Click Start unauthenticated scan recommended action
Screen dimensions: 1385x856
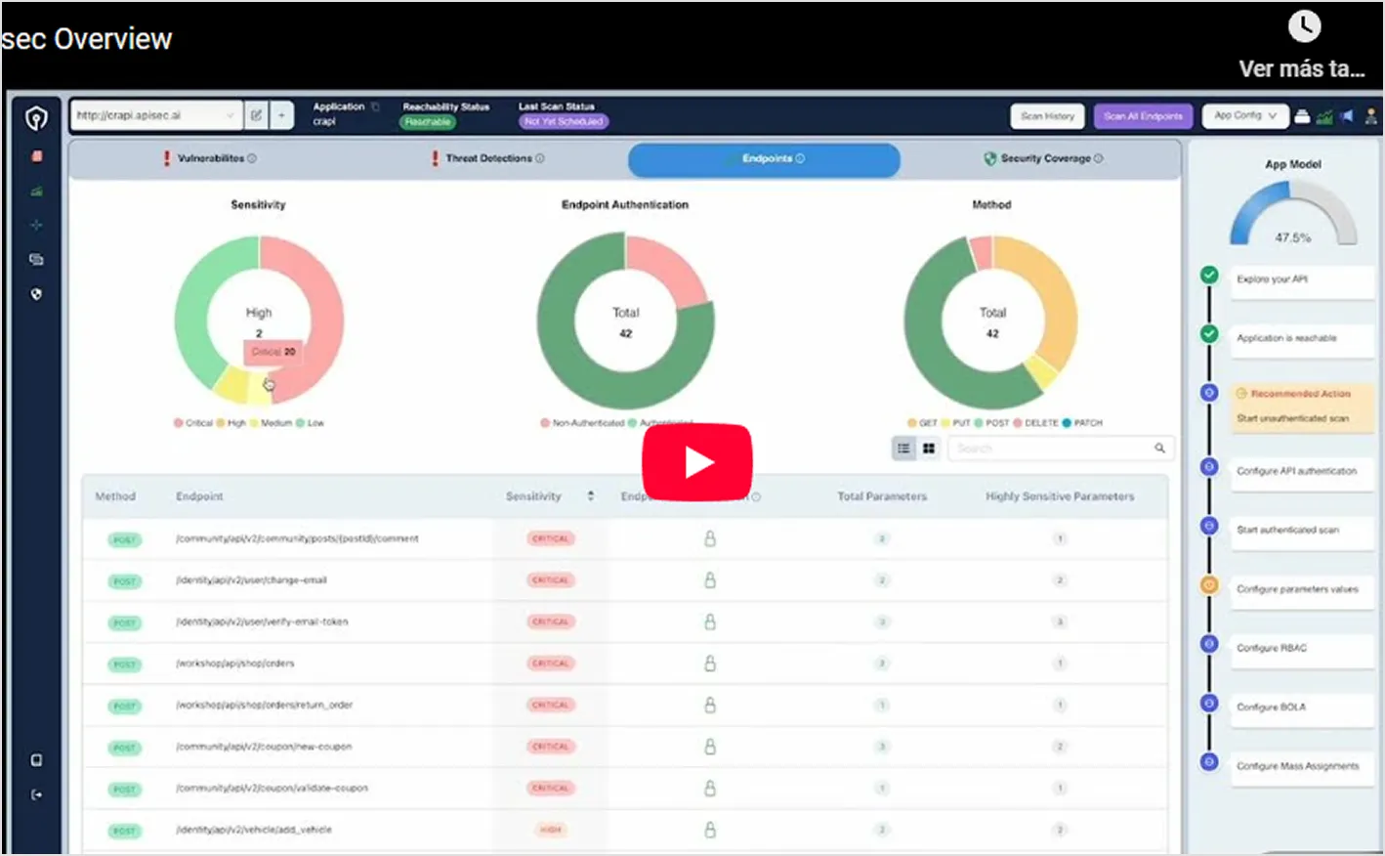tap(1301, 407)
